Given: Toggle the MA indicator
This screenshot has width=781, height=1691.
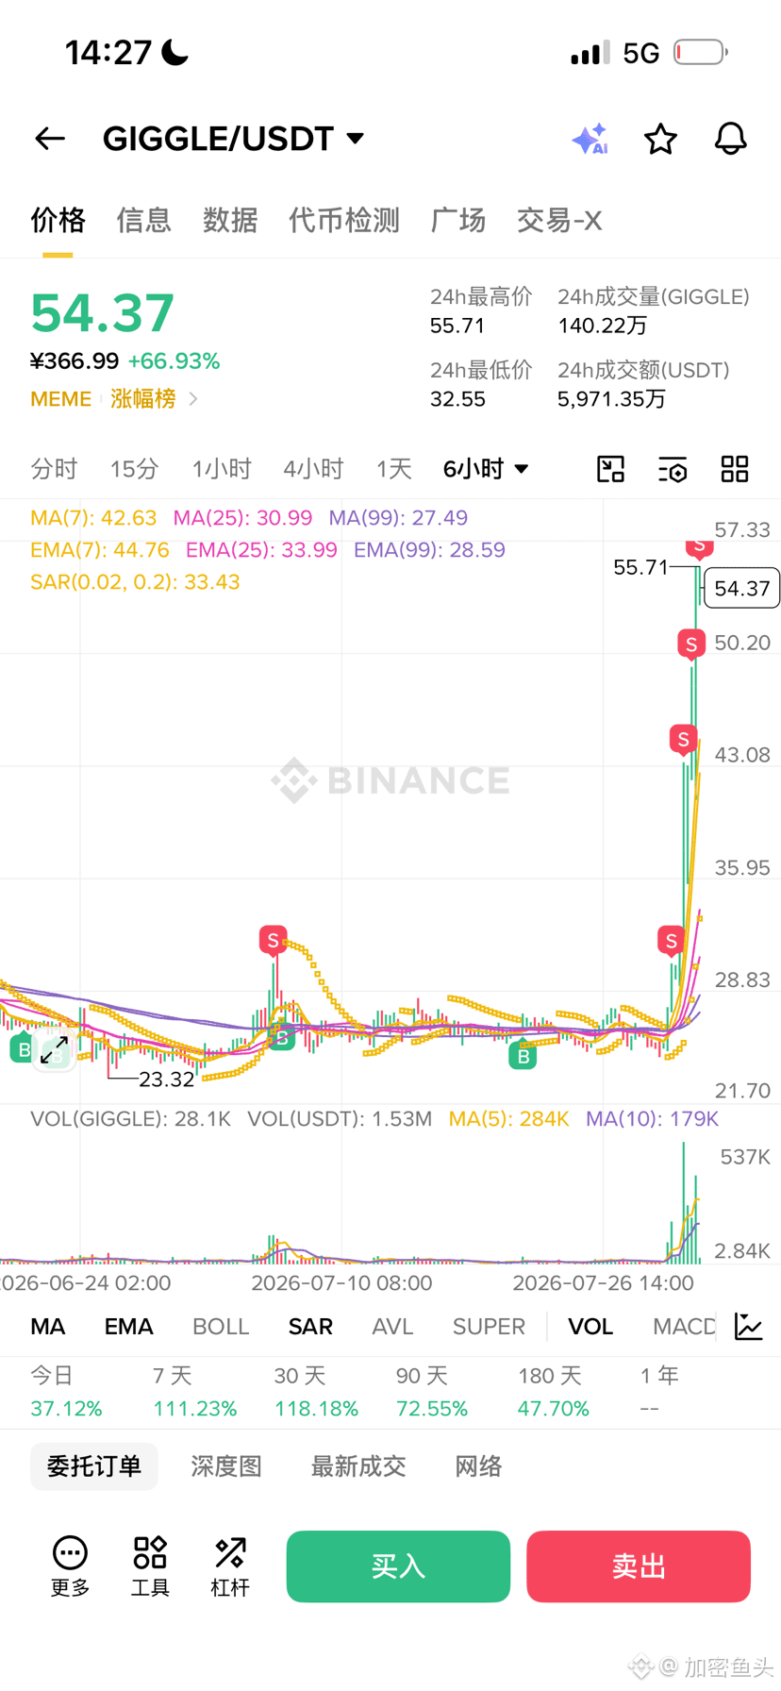Looking at the screenshot, I should (48, 1327).
